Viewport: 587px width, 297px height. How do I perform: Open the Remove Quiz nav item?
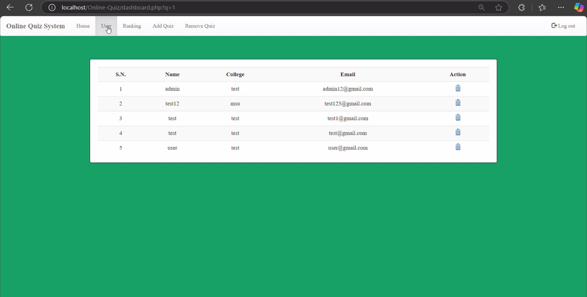[200, 26]
